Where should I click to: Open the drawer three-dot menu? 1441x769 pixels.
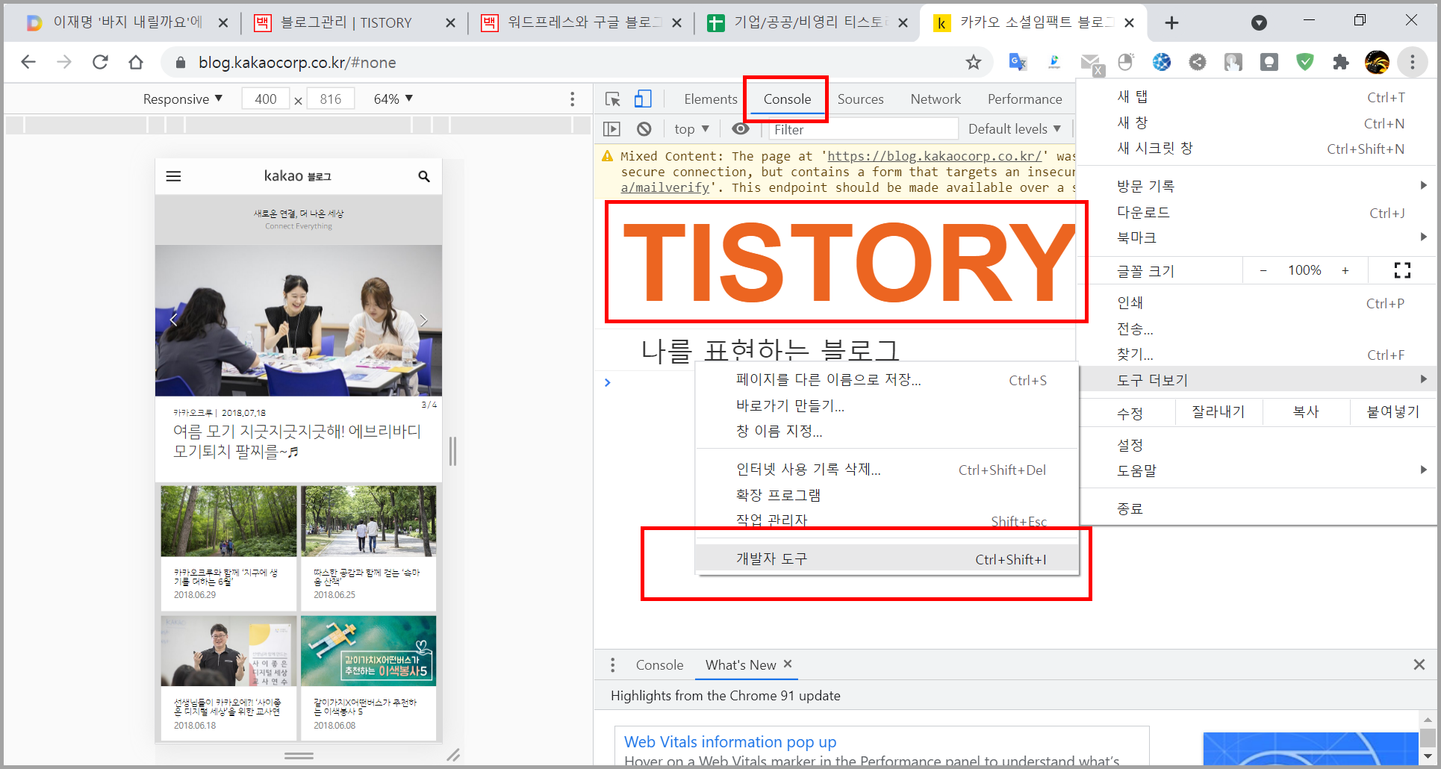pos(613,664)
